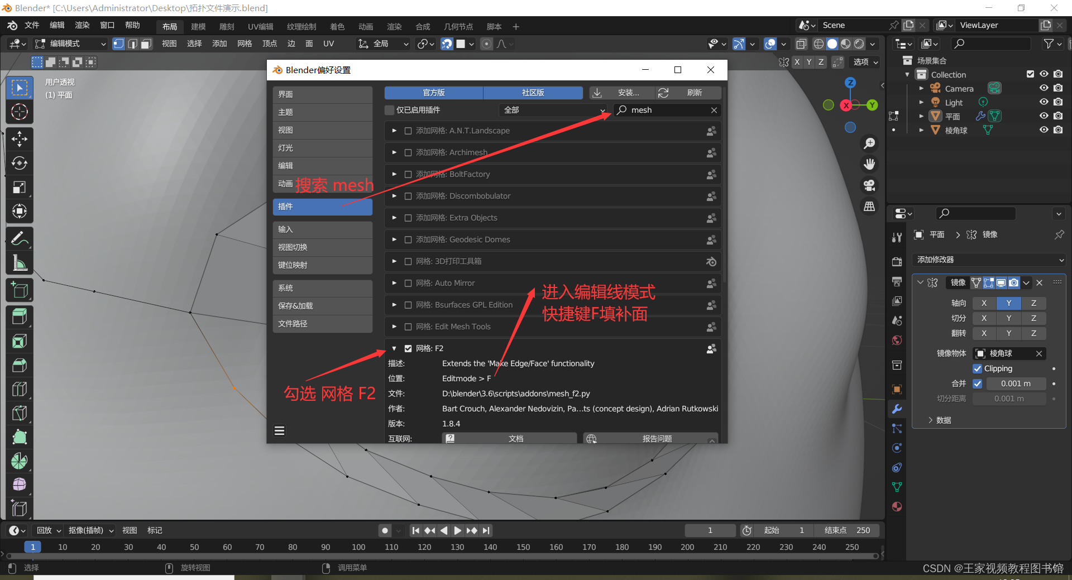This screenshot has height=580, width=1072.
Task: Switch to the 建模 workspace tab
Action: [198, 26]
